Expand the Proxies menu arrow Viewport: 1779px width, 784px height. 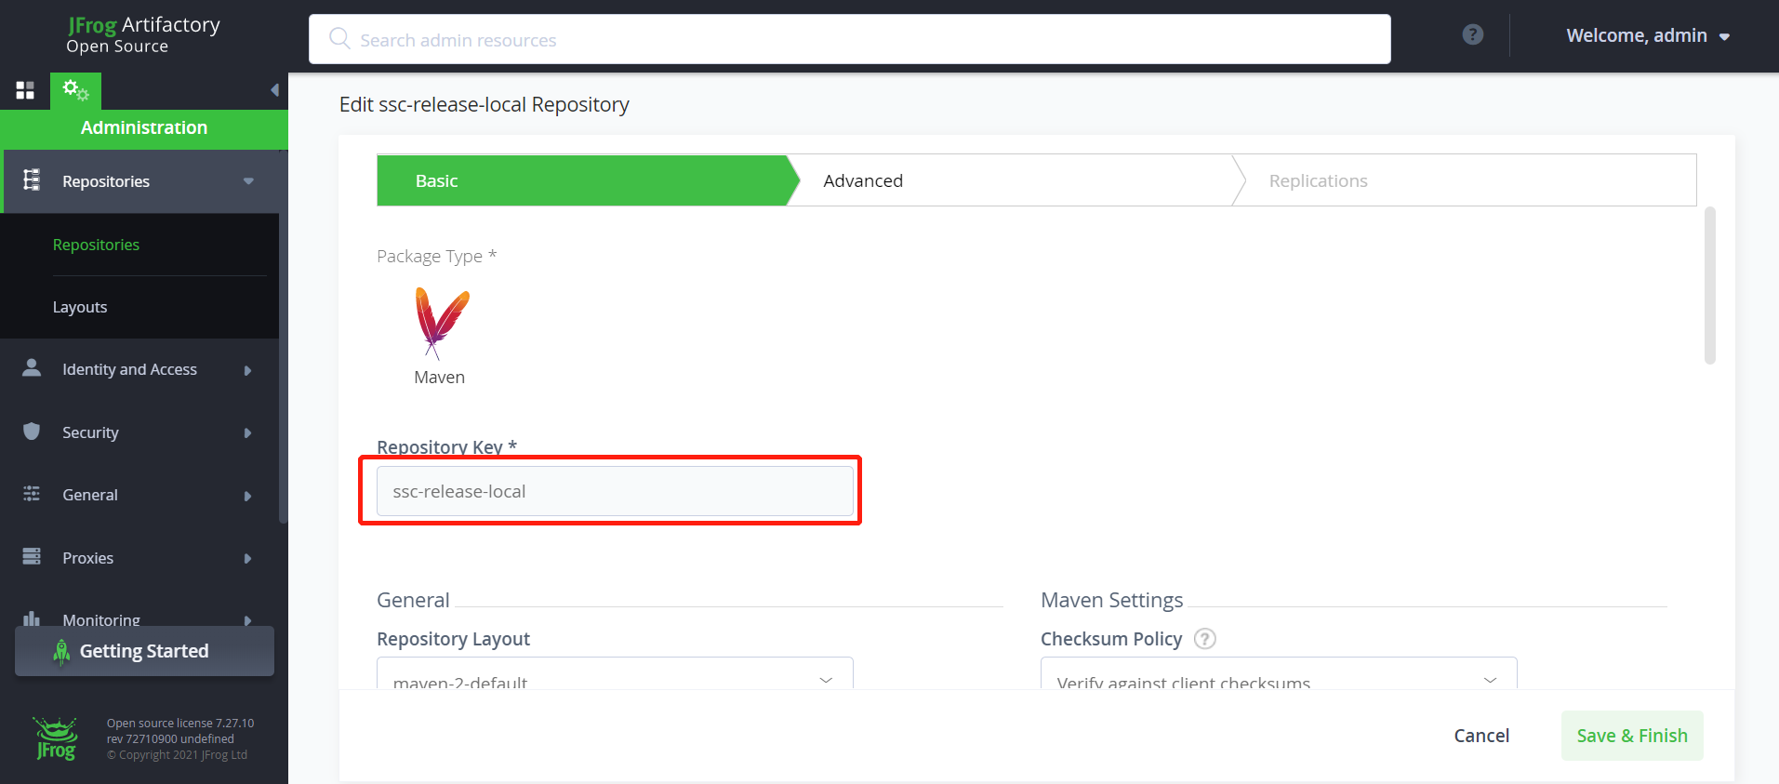pos(247,559)
